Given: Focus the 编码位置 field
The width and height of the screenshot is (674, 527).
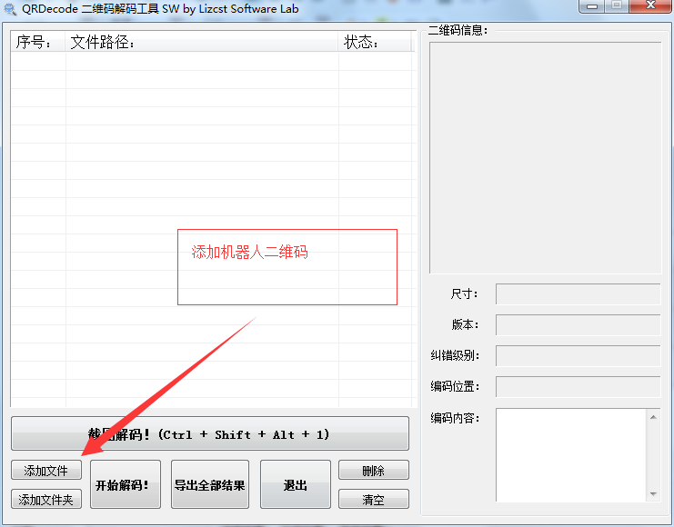Looking at the screenshot, I should coord(578,387).
